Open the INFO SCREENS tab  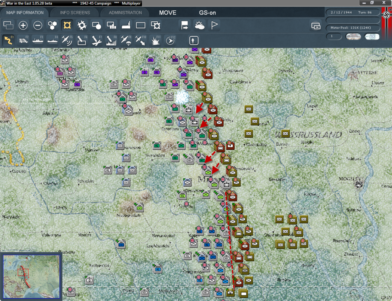[75, 13]
